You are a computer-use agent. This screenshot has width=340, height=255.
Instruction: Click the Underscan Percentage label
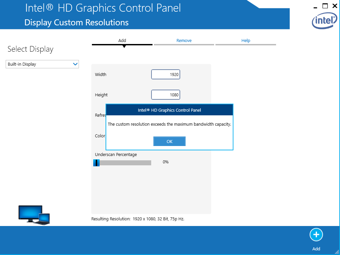116,155
